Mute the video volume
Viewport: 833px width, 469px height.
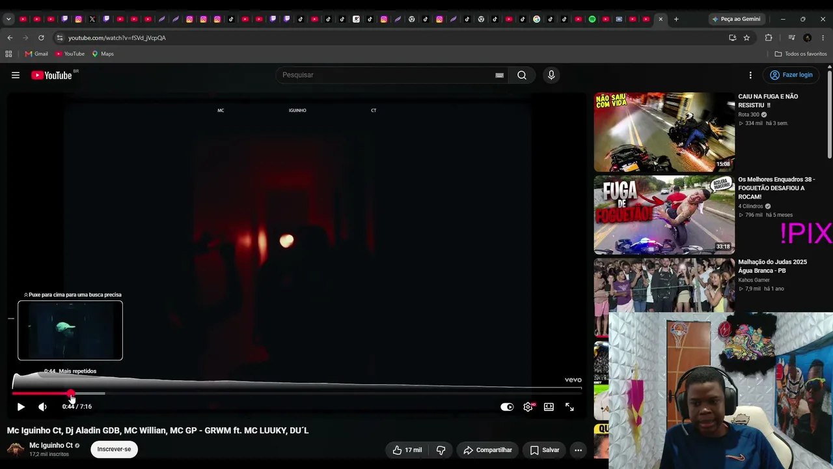point(42,406)
